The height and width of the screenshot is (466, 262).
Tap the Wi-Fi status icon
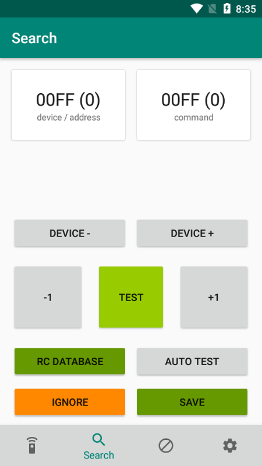[196, 9]
